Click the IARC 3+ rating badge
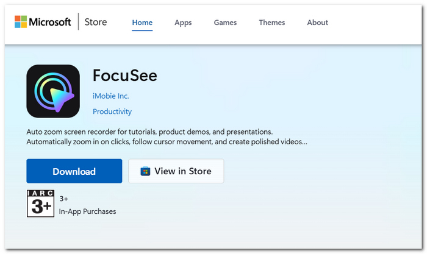The width and height of the screenshot is (427, 254). (x=41, y=203)
